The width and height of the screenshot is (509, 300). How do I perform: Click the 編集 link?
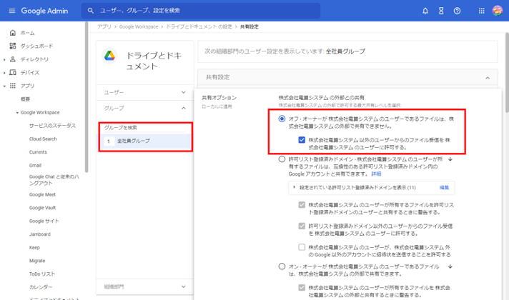[x=444, y=188]
